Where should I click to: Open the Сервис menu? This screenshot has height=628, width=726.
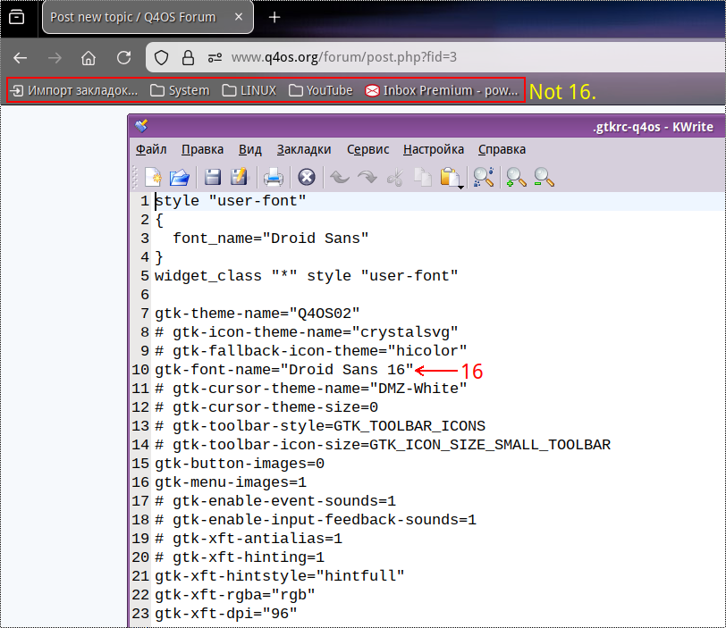(368, 149)
